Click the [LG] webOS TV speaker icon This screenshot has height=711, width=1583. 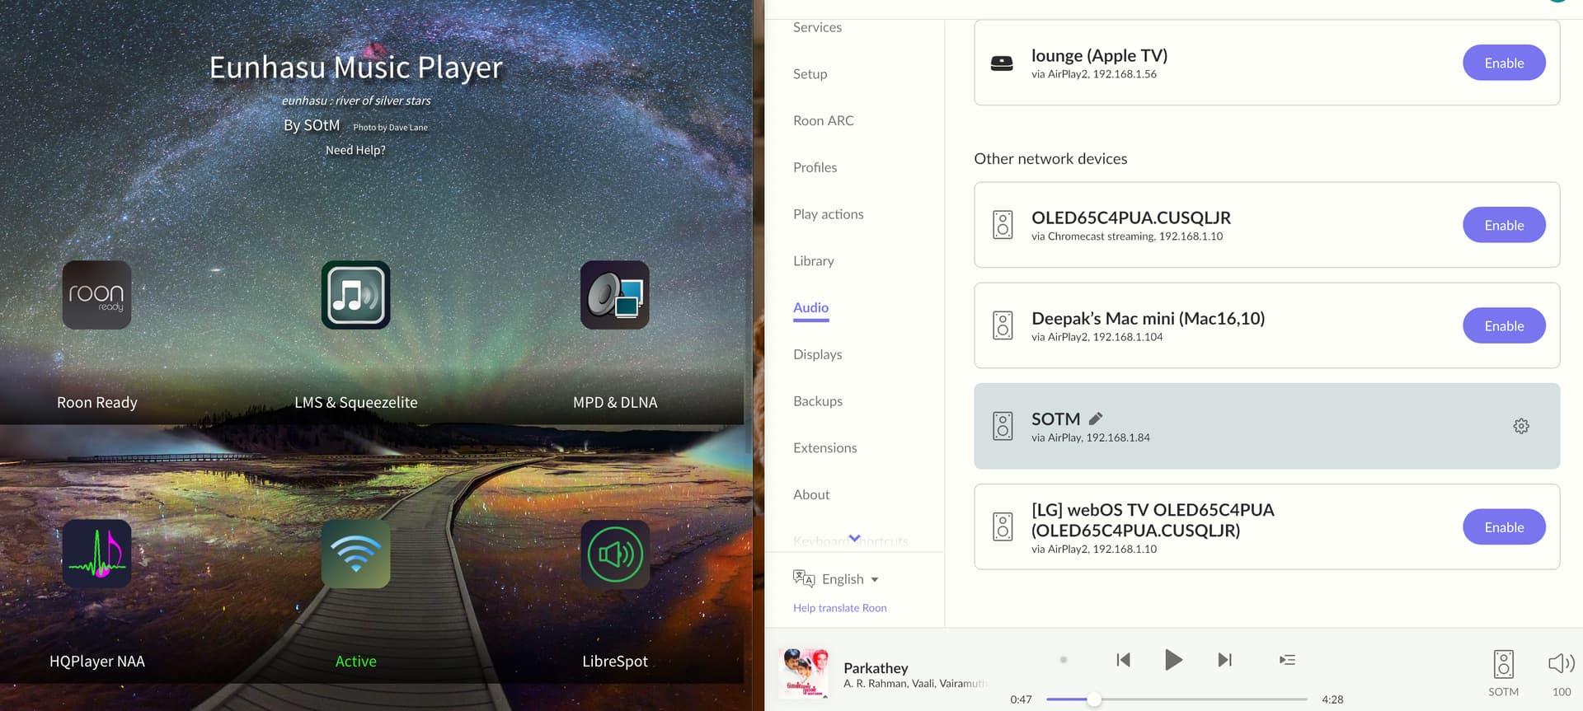1003,527
